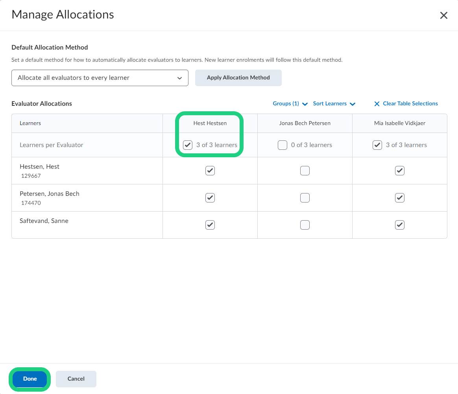Click the X icon to close Manage Allocations
The height and width of the screenshot is (394, 458).
pyautogui.click(x=444, y=15)
